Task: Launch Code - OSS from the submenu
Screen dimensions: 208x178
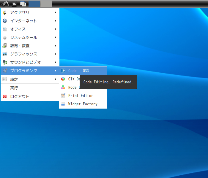Action: (x=83, y=71)
